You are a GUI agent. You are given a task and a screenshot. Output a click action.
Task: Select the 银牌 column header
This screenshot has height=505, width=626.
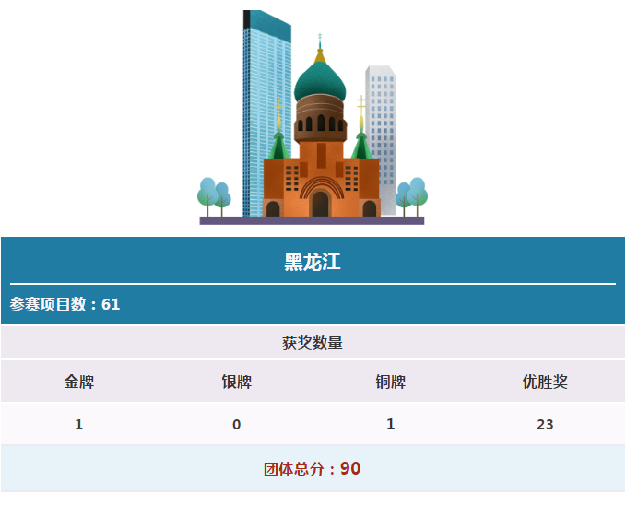[236, 382]
